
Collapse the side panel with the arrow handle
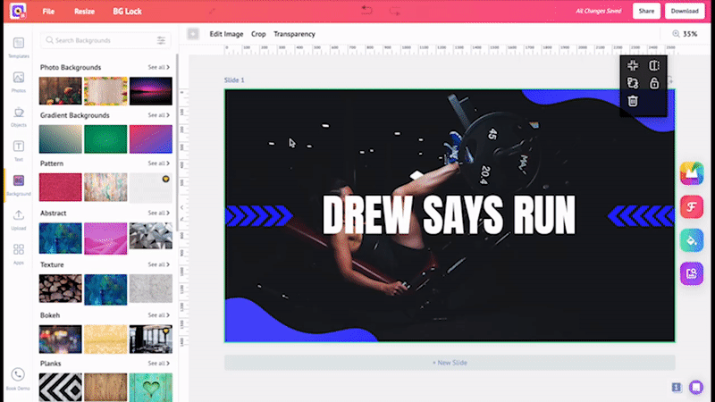click(x=181, y=207)
